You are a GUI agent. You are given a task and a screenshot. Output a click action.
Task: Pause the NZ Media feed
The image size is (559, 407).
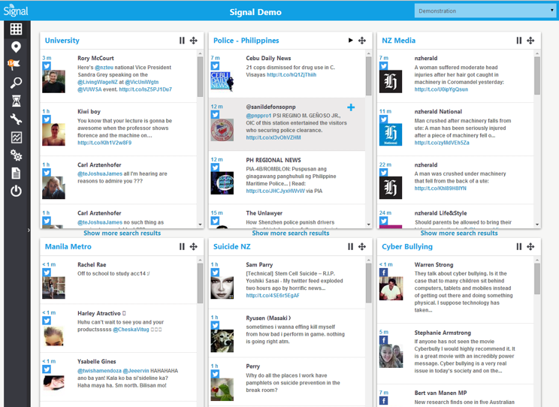click(519, 41)
